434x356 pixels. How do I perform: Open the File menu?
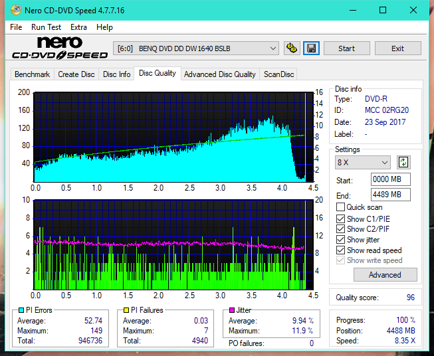pos(16,27)
